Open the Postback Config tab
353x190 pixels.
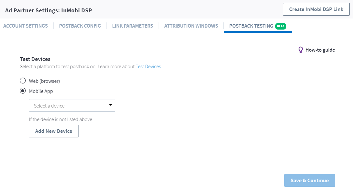(80, 26)
